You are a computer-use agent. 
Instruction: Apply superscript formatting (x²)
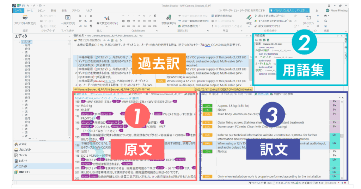coord(80,21)
